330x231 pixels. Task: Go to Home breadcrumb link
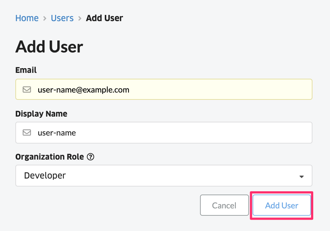pos(27,18)
